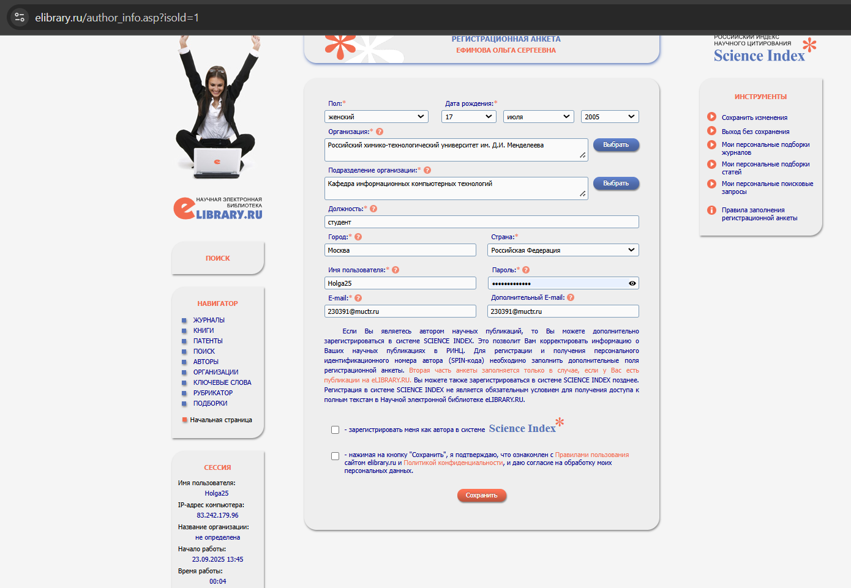This screenshot has width=851, height=588.
Task: Open Политикой конфиденциальности link
Action: point(453,463)
